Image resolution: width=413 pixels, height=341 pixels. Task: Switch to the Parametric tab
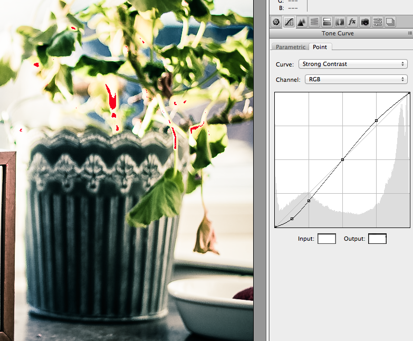pos(291,47)
